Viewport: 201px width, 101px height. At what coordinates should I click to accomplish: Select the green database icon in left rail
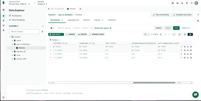pos(3,16)
